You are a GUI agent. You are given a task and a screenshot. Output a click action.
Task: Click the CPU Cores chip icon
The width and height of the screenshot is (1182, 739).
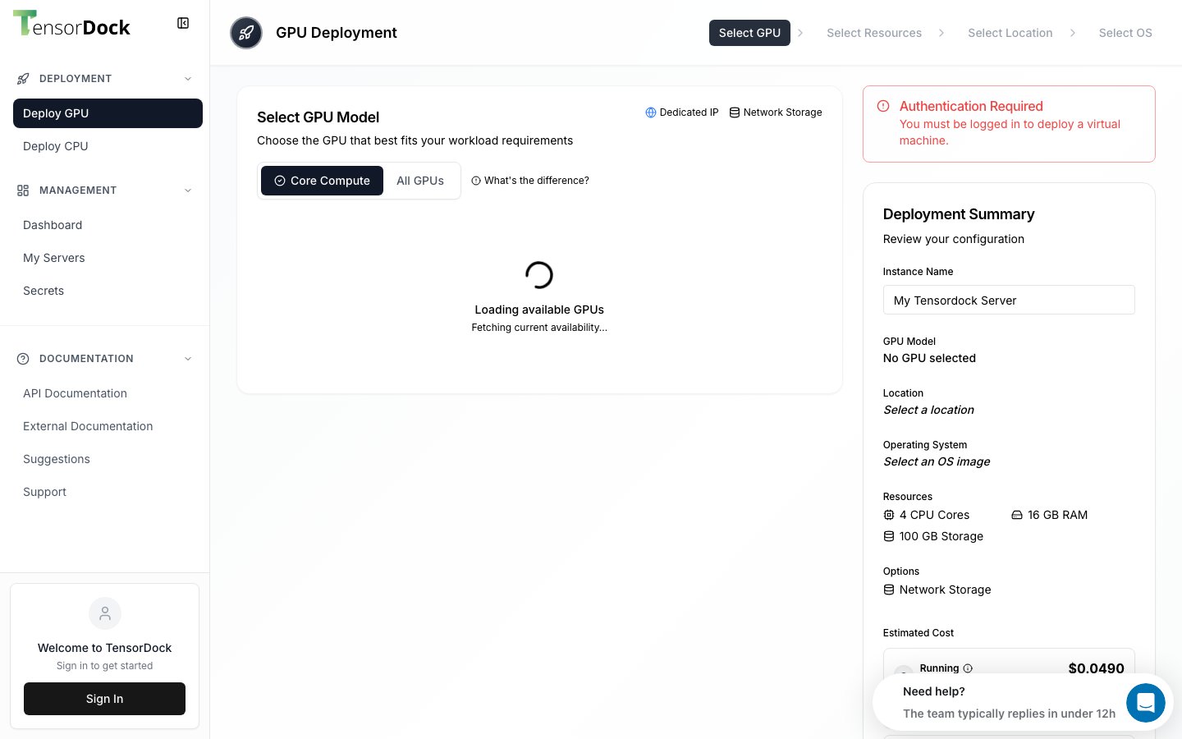889,515
